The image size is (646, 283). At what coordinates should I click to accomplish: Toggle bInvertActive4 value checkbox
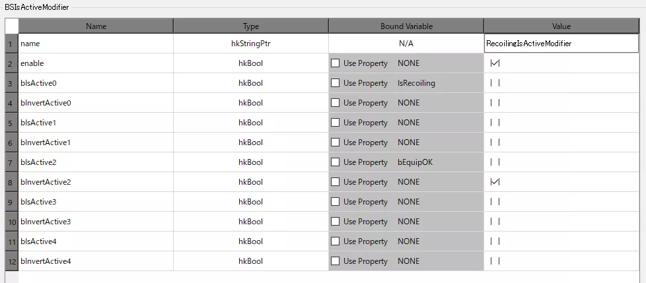[495, 261]
